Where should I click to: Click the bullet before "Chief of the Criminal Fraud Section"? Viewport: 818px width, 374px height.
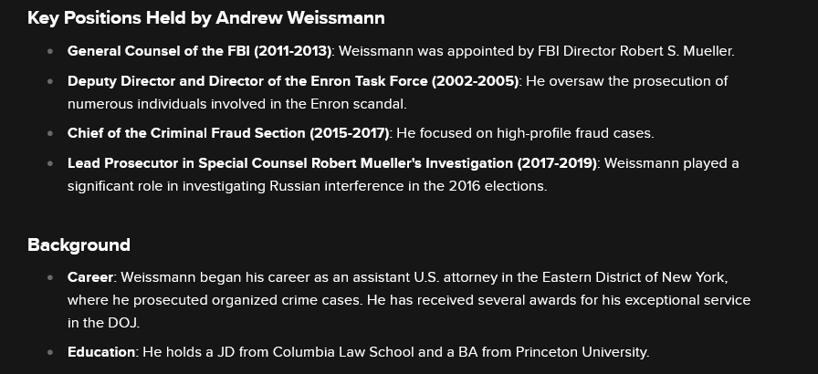50,133
